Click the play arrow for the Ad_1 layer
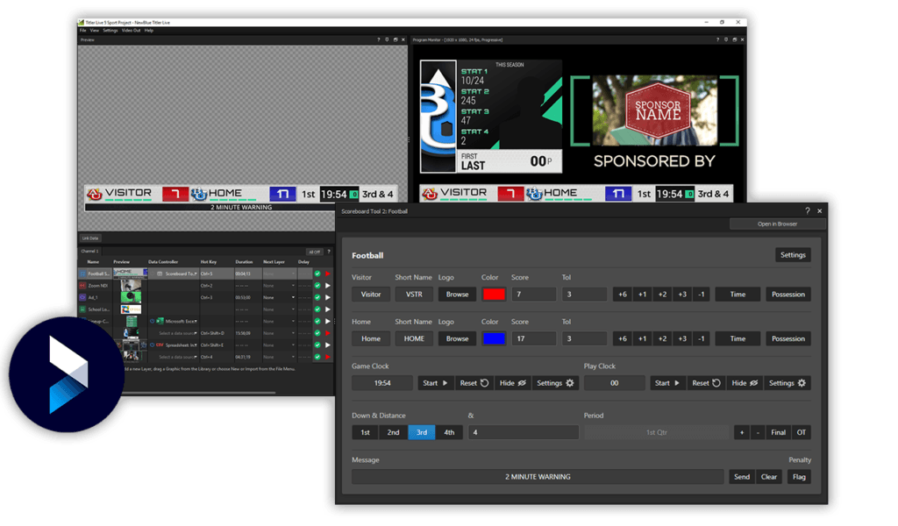This screenshot has height=526, width=898. [328, 297]
